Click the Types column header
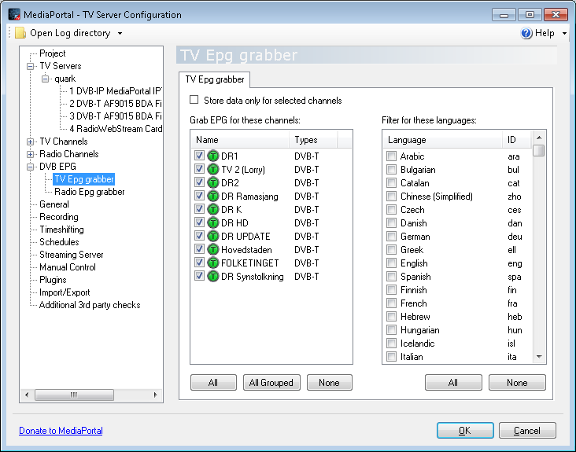The image size is (576, 452). [313, 140]
